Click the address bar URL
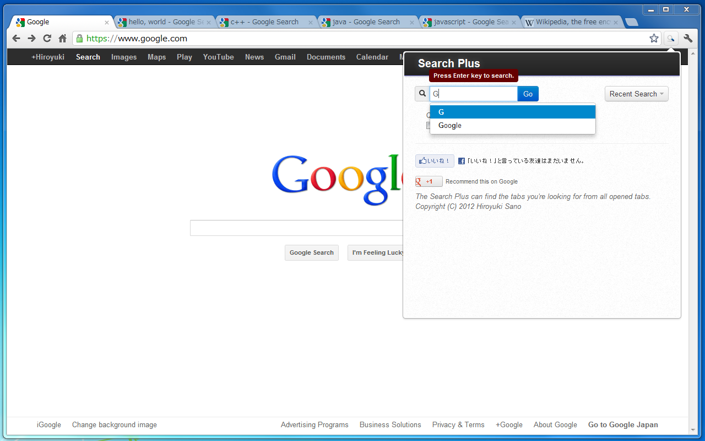705x441 pixels. [x=137, y=39]
